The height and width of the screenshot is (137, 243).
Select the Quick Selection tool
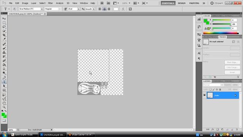pyautogui.click(x=4, y=31)
